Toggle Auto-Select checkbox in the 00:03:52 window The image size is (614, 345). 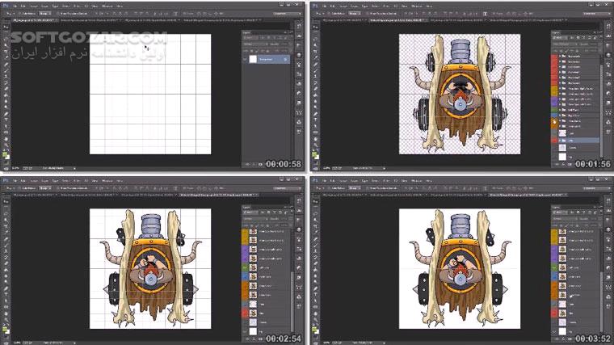[330, 188]
